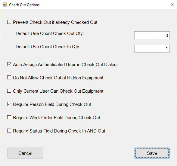Check Require Work Order Field During Check Out
Image resolution: width=177 pixels, height=166 pixels.
pyautogui.click(x=9, y=117)
